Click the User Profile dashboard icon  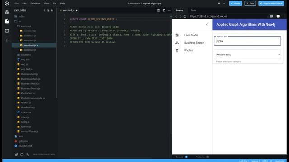click(177, 35)
